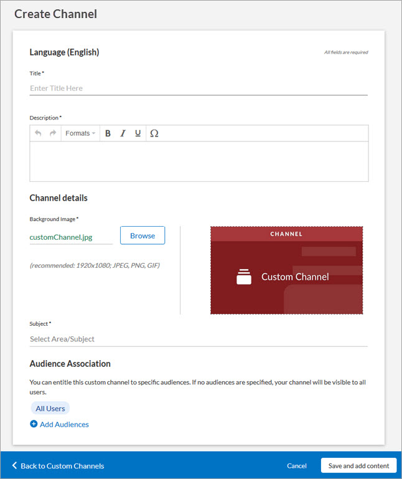Go Back to Custom Channels
The width and height of the screenshot is (402, 479).
click(62, 466)
